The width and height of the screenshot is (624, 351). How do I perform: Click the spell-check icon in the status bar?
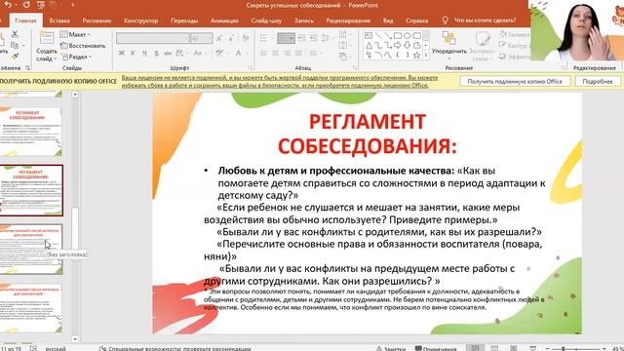point(33,349)
